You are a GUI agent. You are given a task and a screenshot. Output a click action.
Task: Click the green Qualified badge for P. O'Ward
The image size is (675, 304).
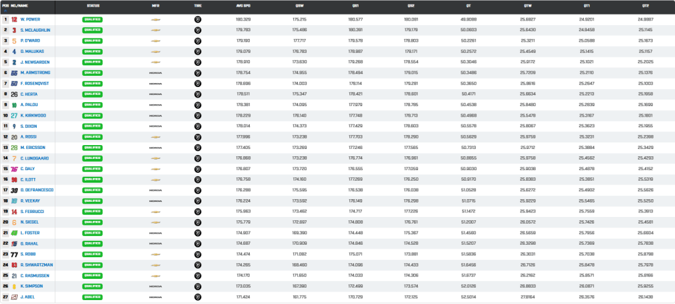point(92,41)
